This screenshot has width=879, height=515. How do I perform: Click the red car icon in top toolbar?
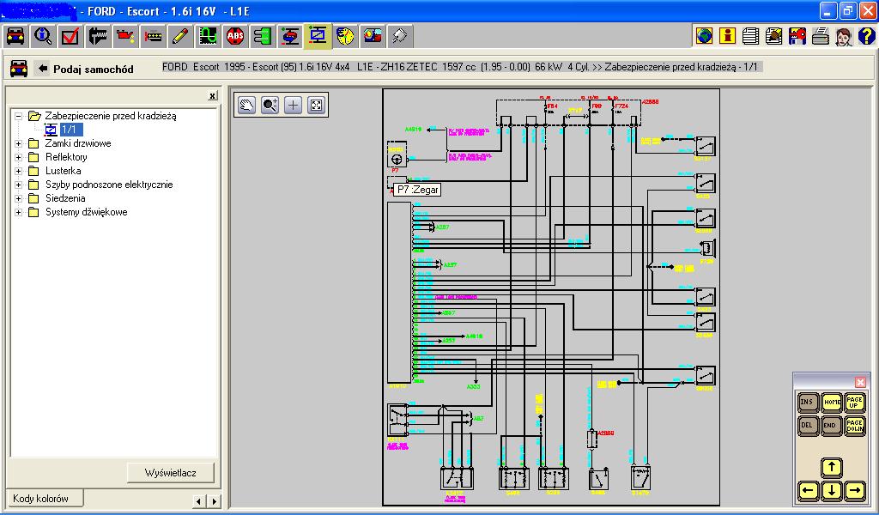[15, 36]
